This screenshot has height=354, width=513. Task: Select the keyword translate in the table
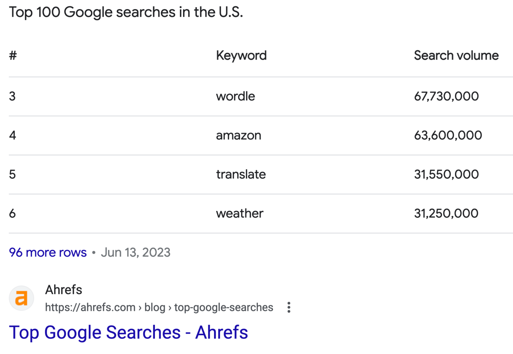241,174
